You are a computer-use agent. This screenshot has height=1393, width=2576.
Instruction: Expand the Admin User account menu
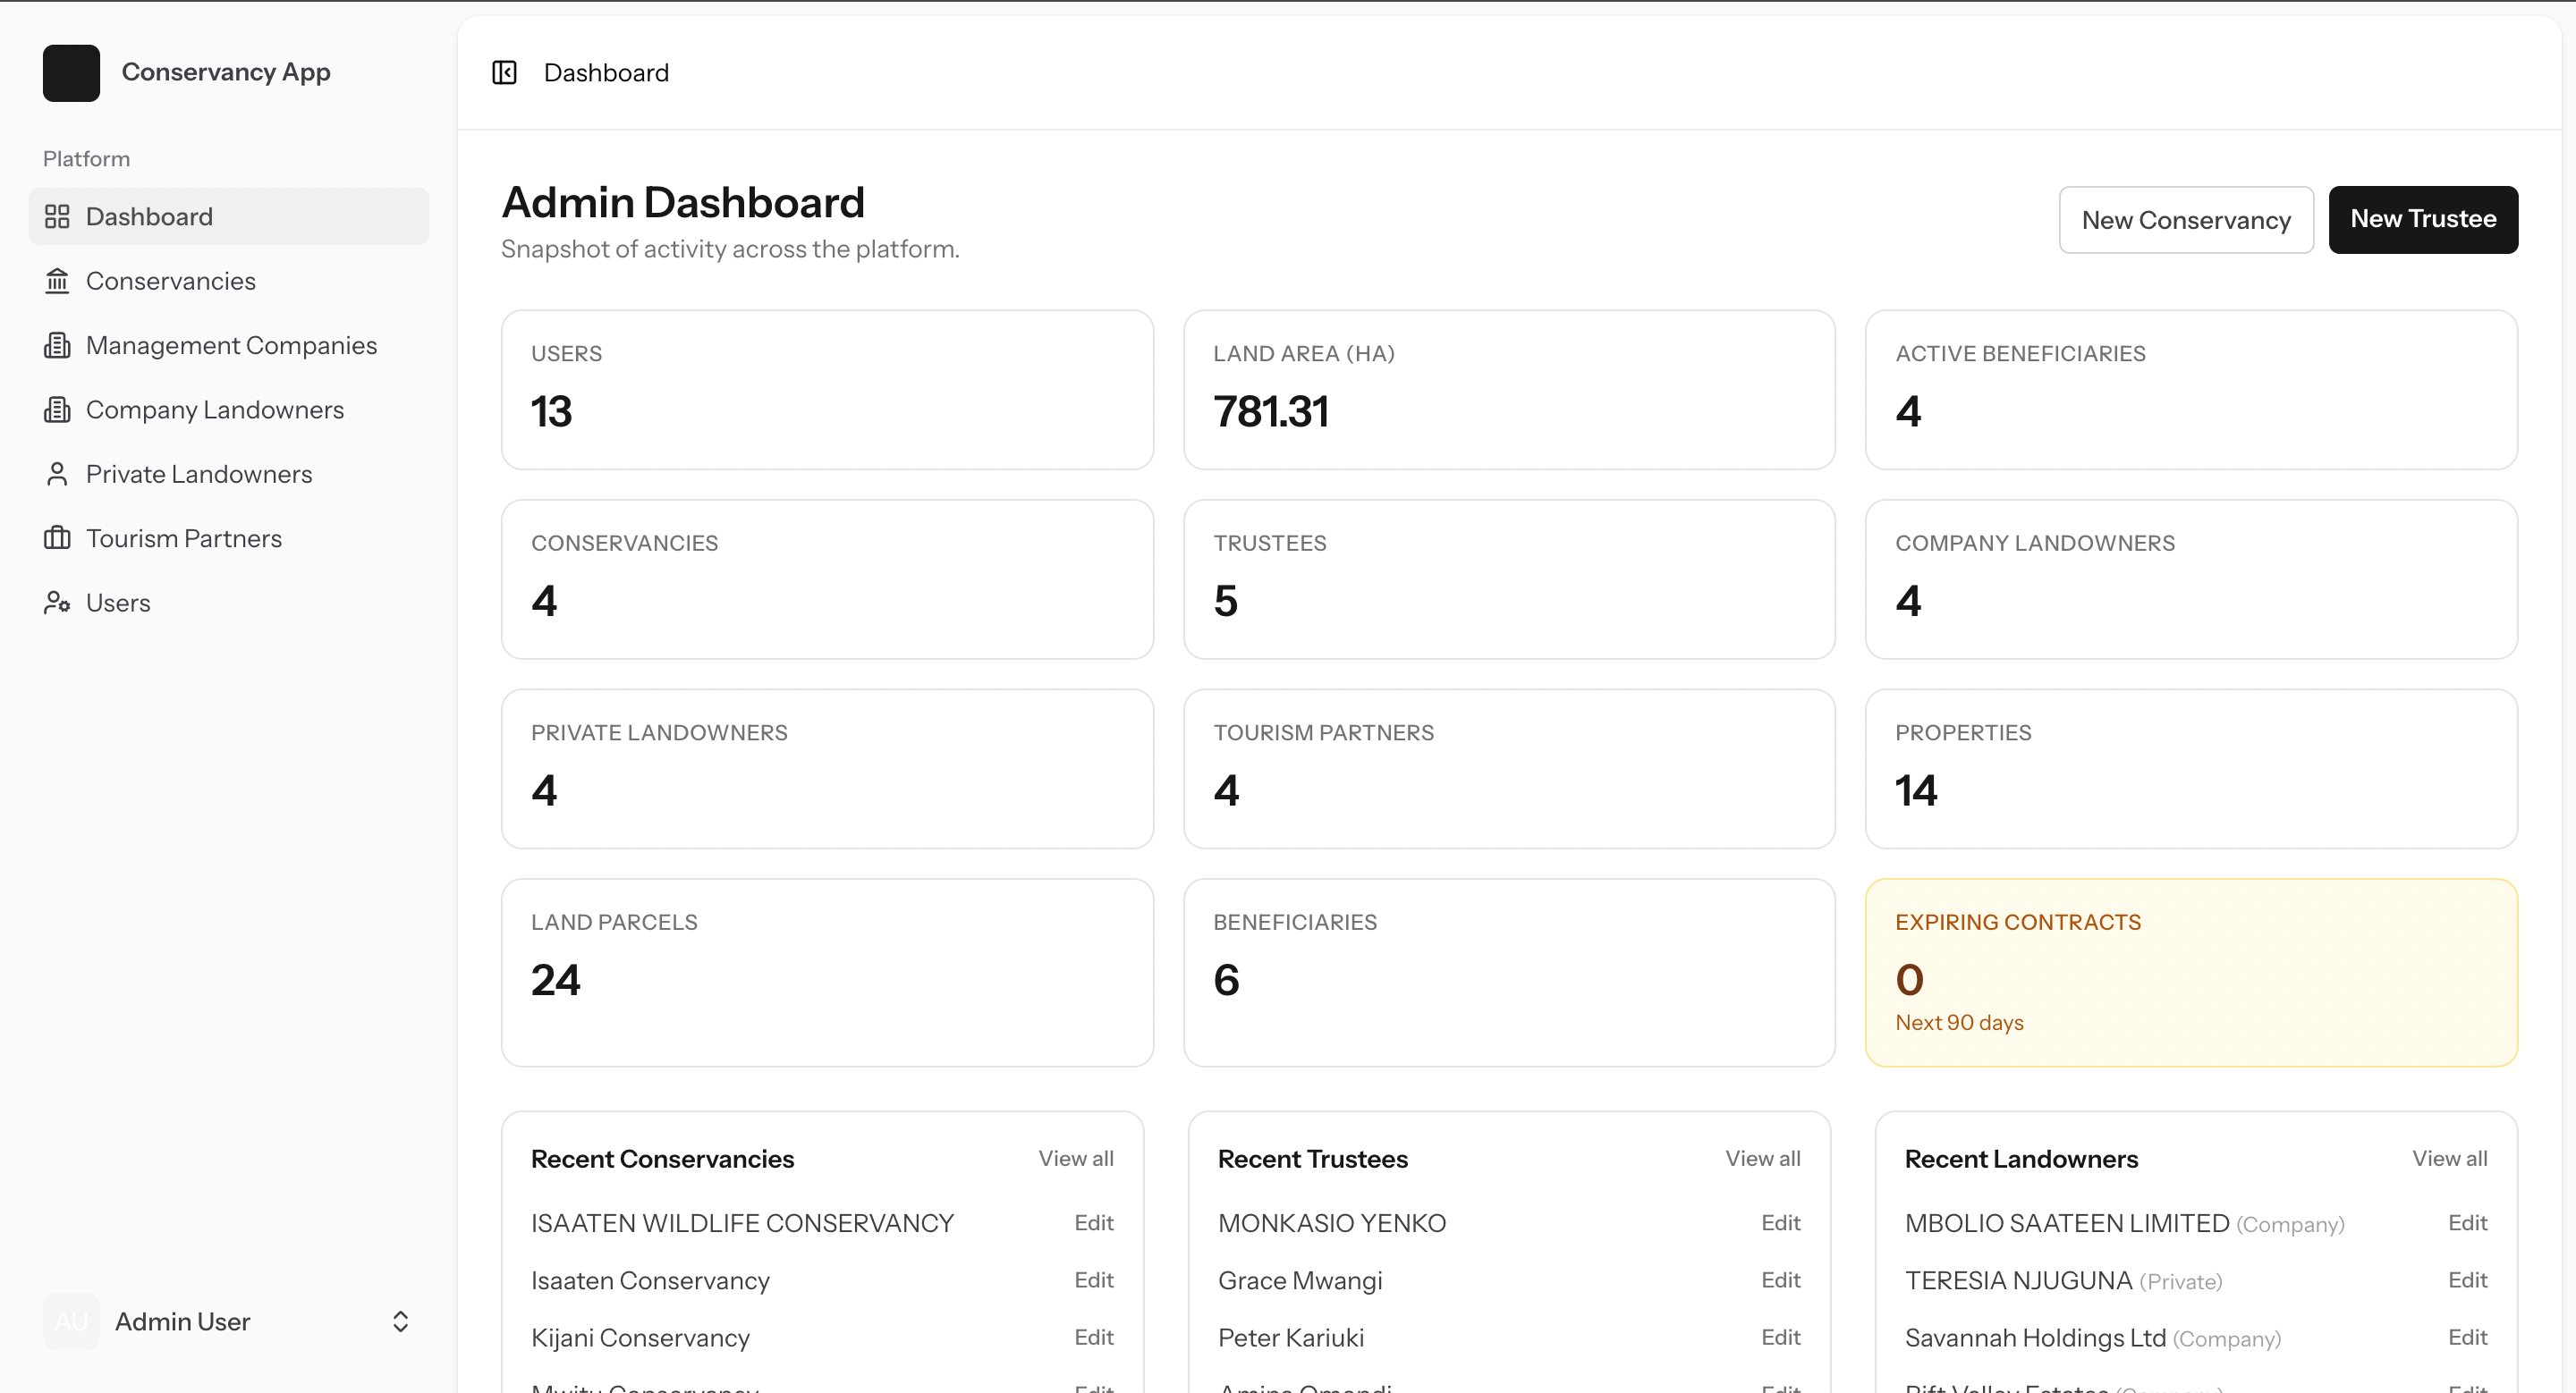click(x=399, y=1321)
